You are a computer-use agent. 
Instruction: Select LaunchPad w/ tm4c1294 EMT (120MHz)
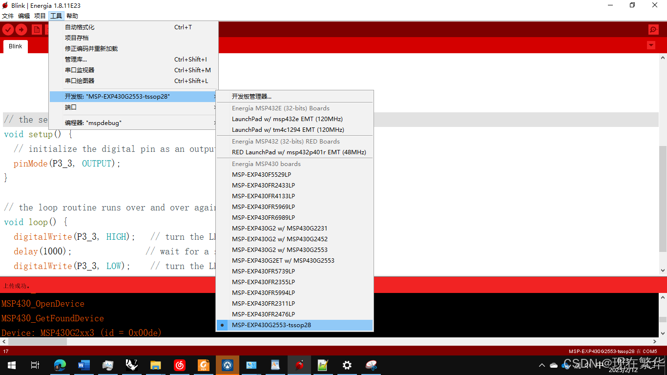(x=294, y=130)
